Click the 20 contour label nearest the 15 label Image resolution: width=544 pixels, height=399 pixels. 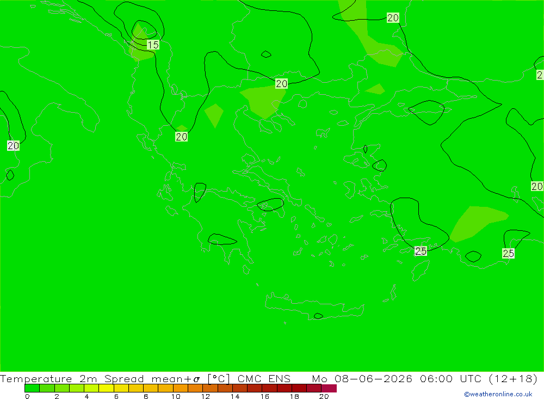point(182,137)
